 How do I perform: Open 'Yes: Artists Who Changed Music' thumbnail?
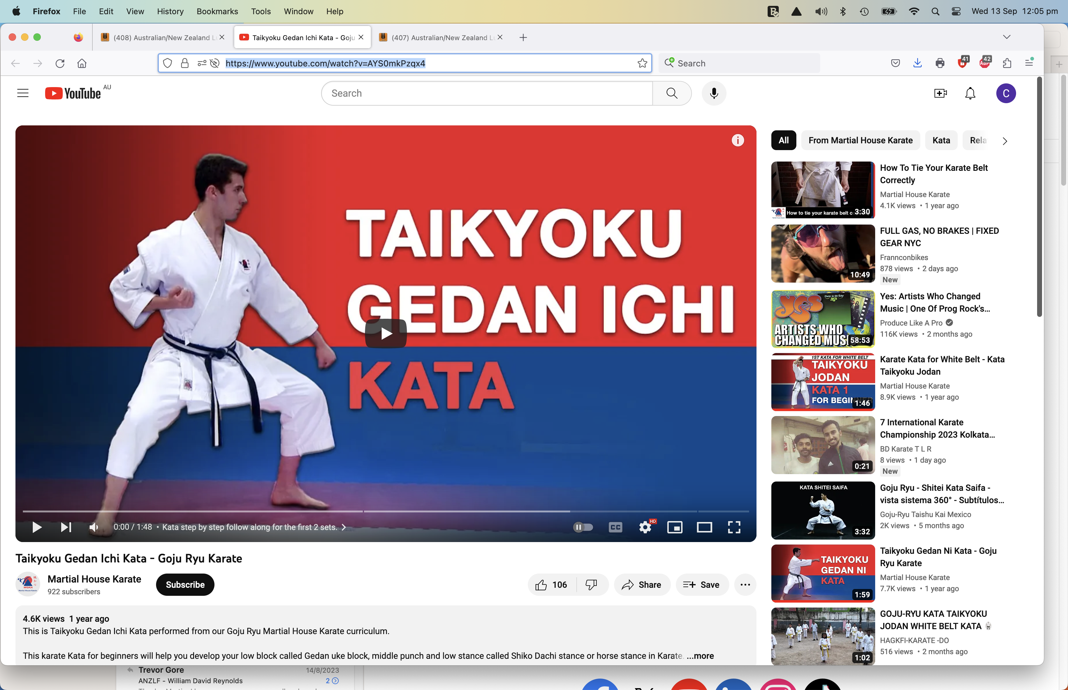[x=823, y=318]
